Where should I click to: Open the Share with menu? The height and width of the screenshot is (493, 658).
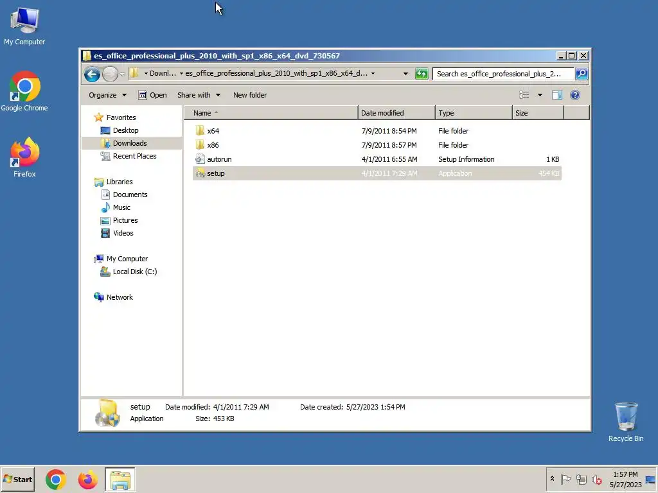pyautogui.click(x=199, y=95)
